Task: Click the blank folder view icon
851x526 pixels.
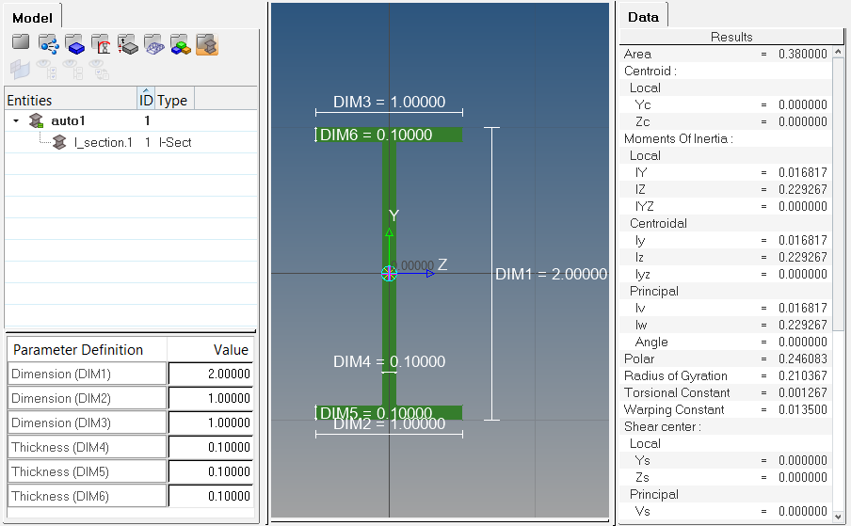Action: [21, 43]
